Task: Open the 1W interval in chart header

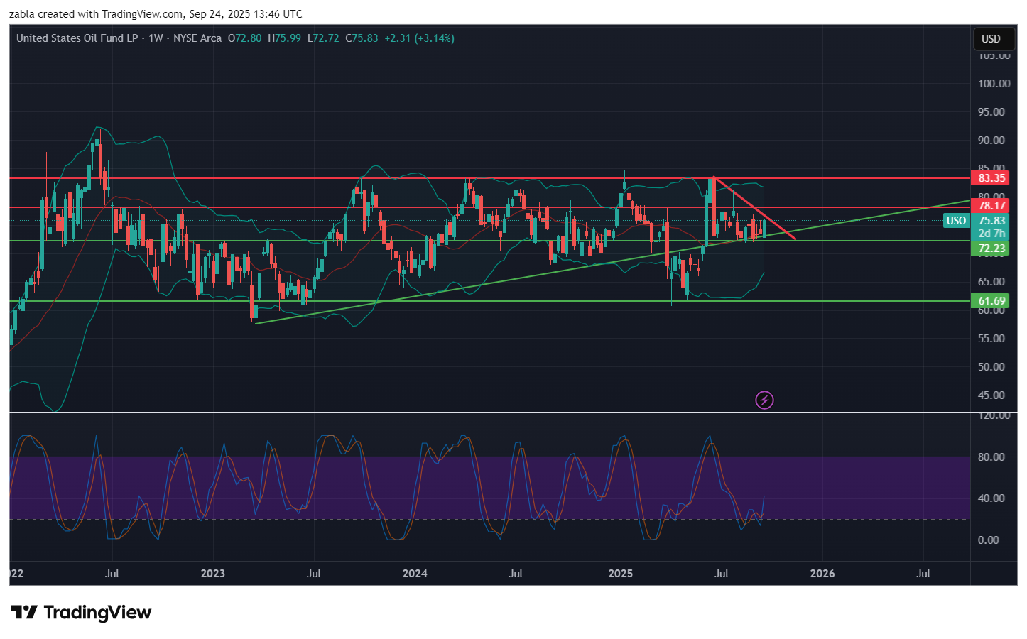Action: [156, 38]
